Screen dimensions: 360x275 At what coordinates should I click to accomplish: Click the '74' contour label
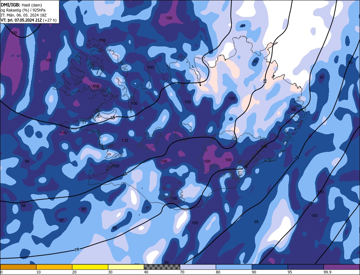[311, 203]
